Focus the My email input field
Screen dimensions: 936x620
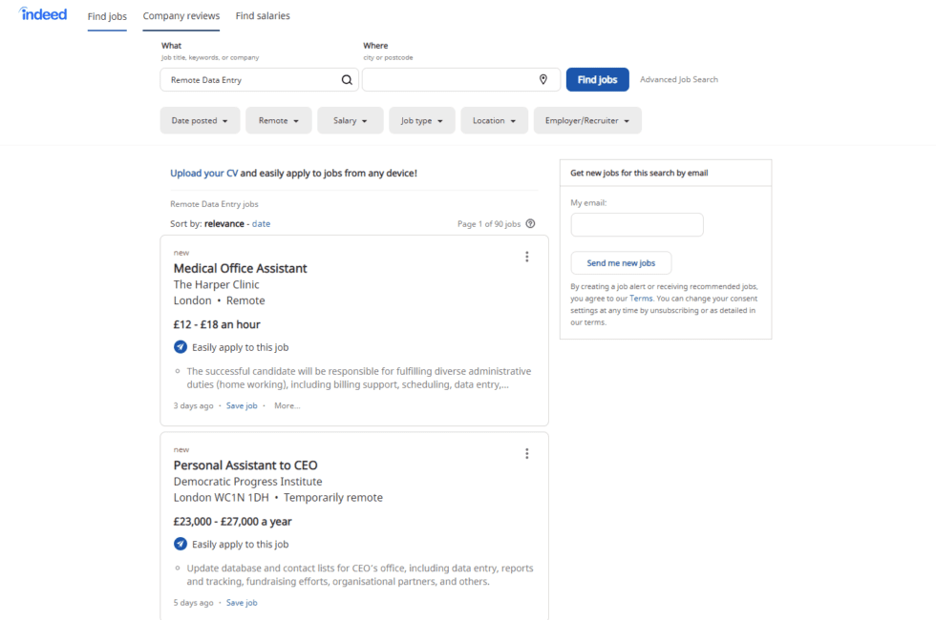click(637, 225)
